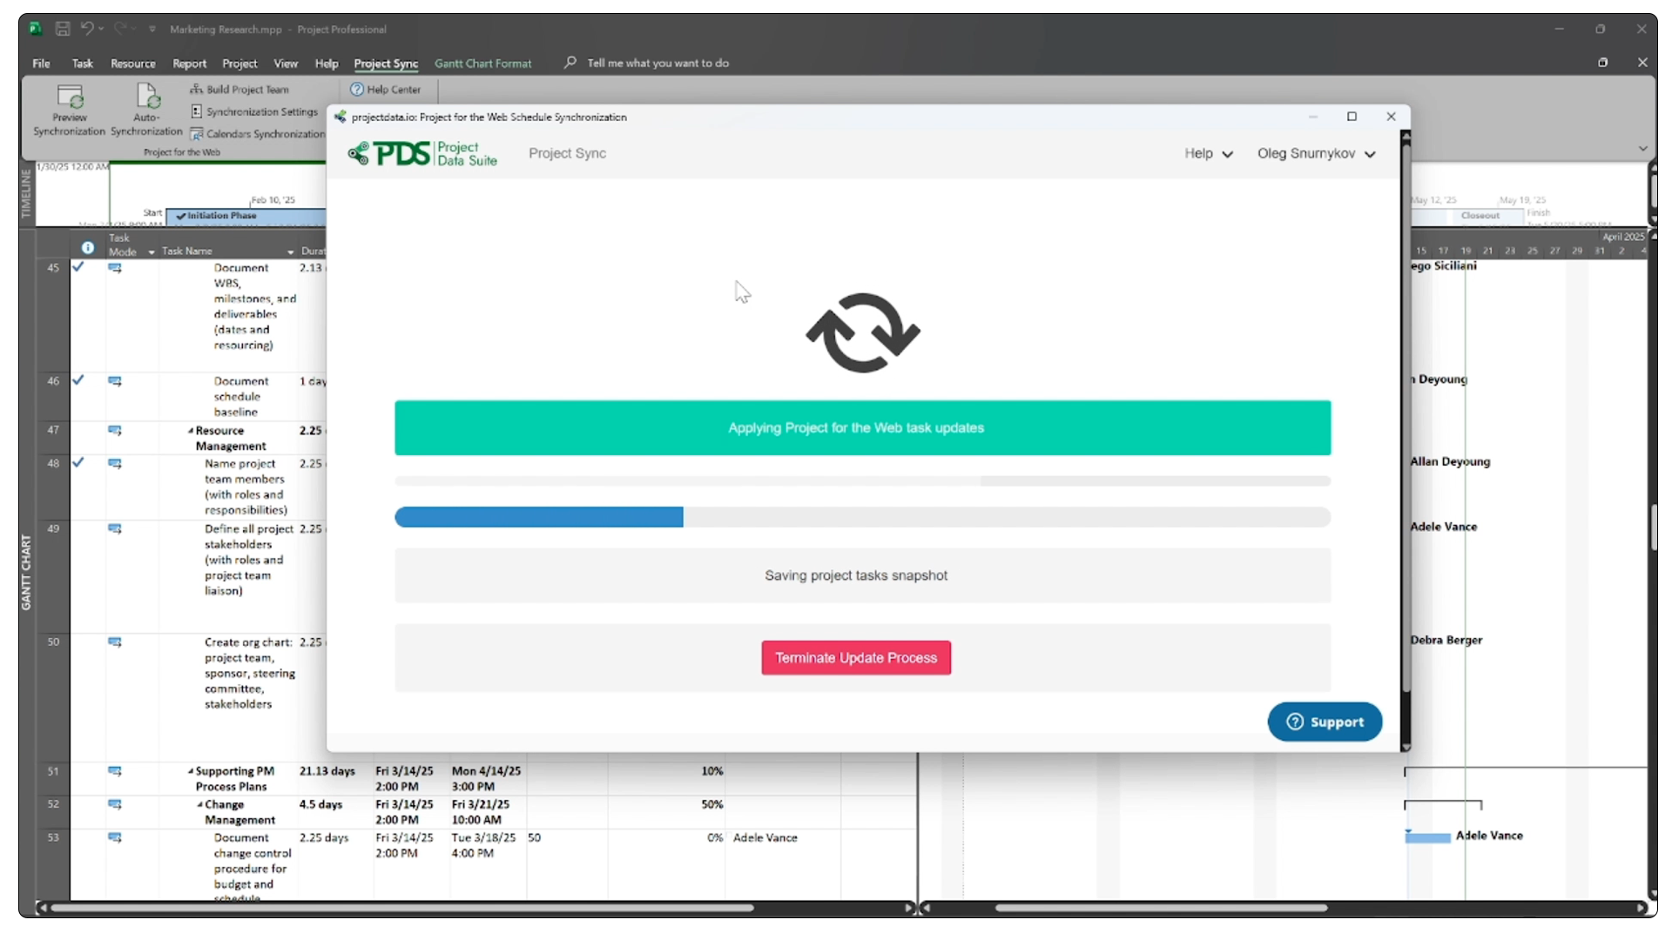Open the Task Name column filter dropdown
Screen dimensions: 1672x940
tap(290, 252)
